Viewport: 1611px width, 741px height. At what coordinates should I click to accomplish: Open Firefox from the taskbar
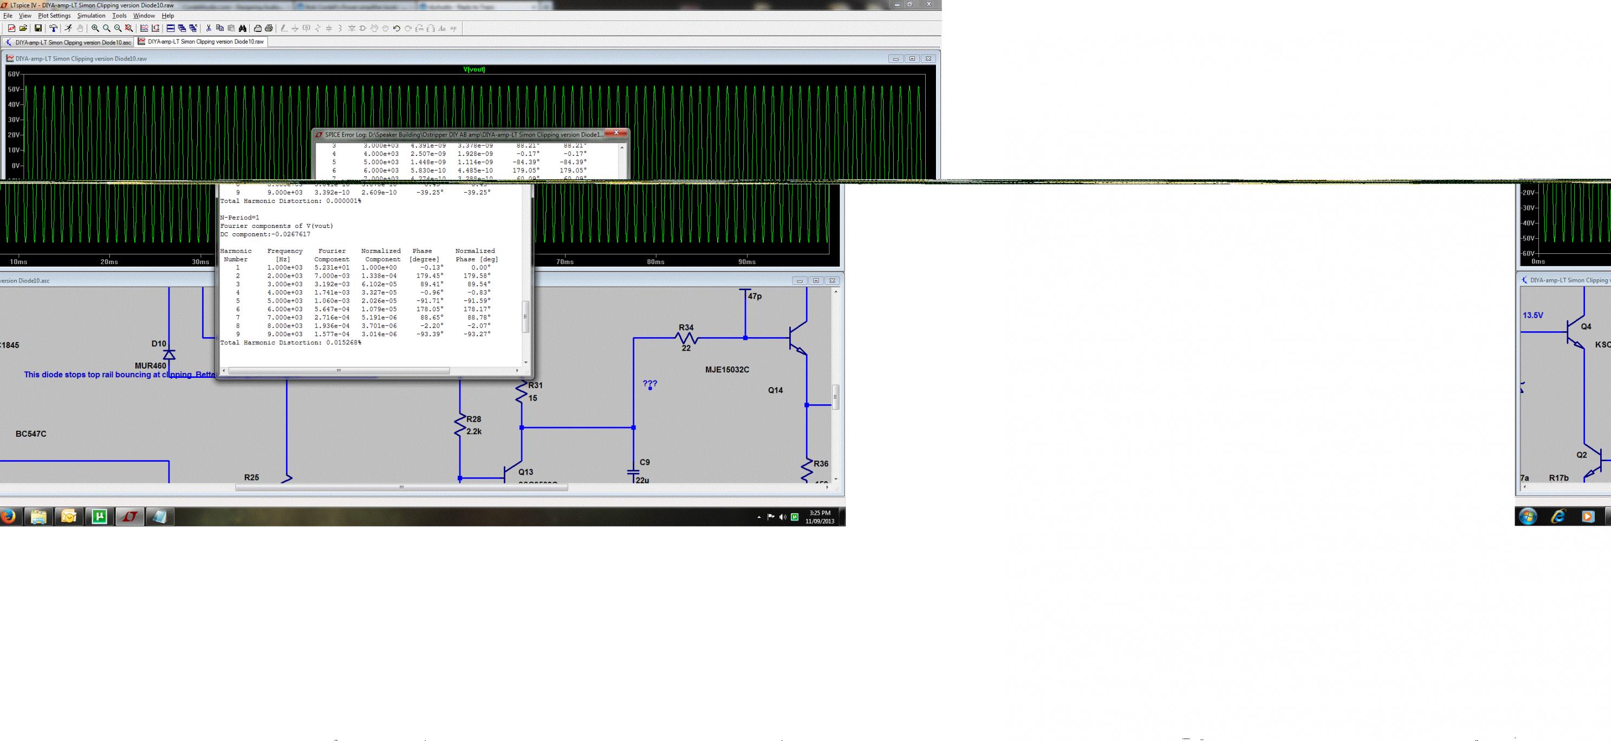[8, 517]
